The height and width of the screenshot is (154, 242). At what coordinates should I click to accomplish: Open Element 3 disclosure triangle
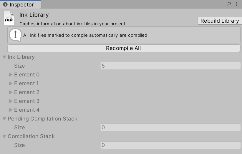[x=11, y=101]
